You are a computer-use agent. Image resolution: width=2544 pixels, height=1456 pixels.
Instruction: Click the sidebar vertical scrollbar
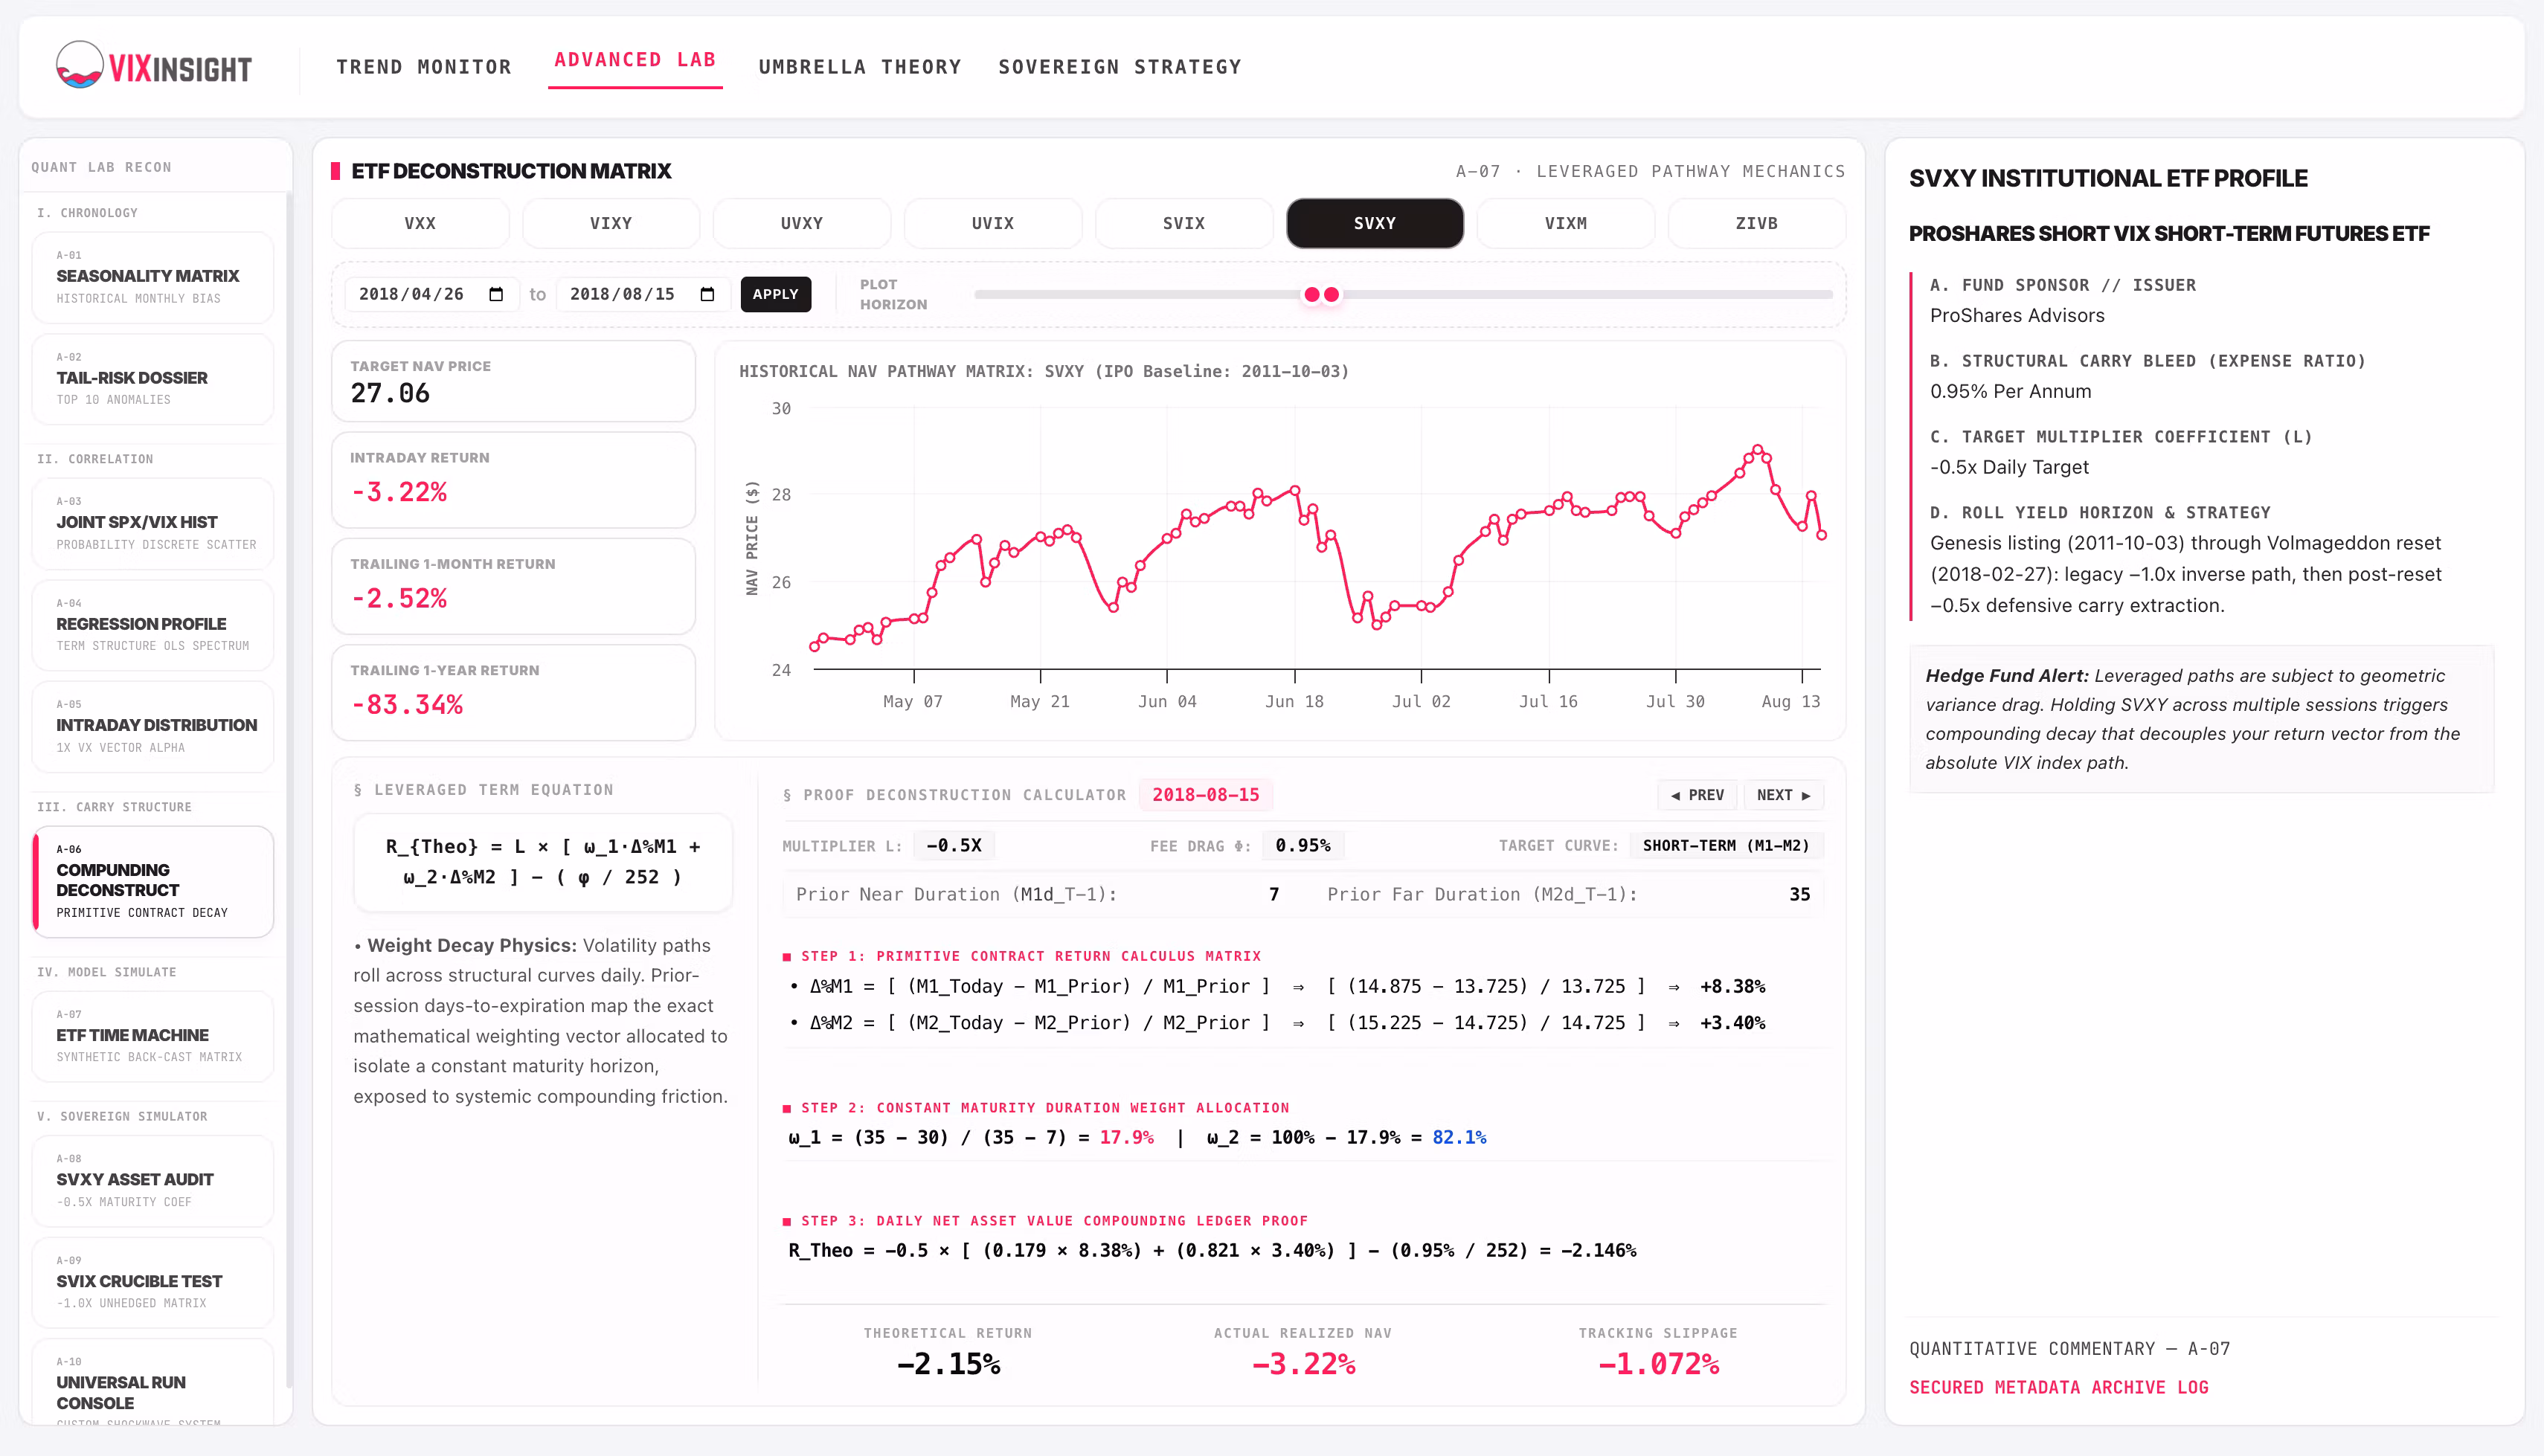289,790
